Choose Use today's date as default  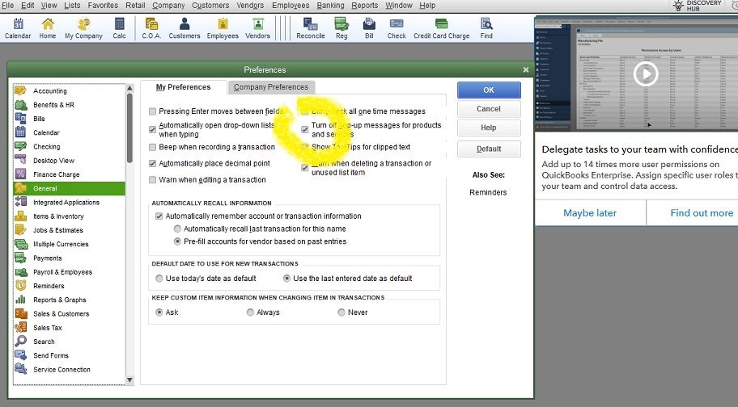coord(159,279)
